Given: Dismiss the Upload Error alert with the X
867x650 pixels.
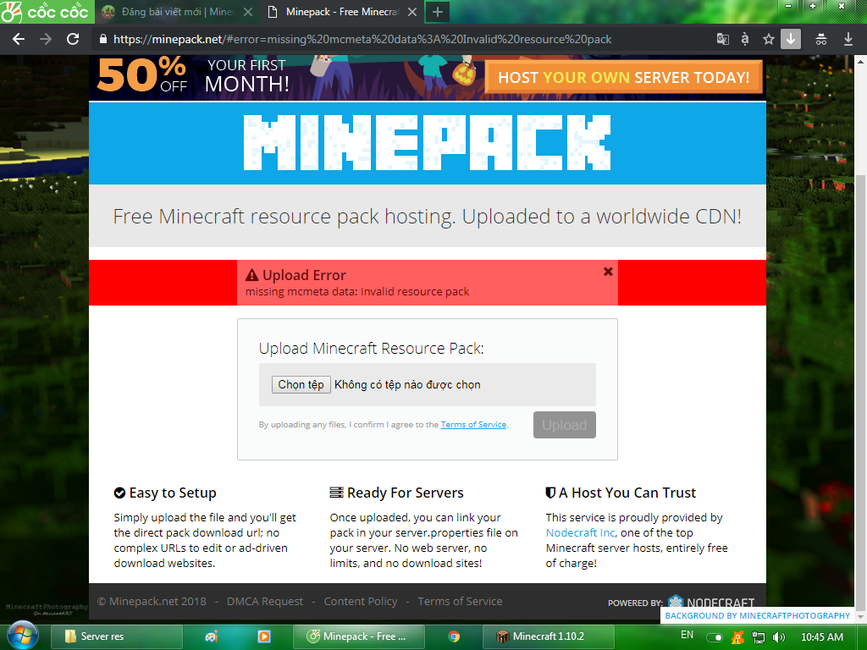Looking at the screenshot, I should coord(608,272).
